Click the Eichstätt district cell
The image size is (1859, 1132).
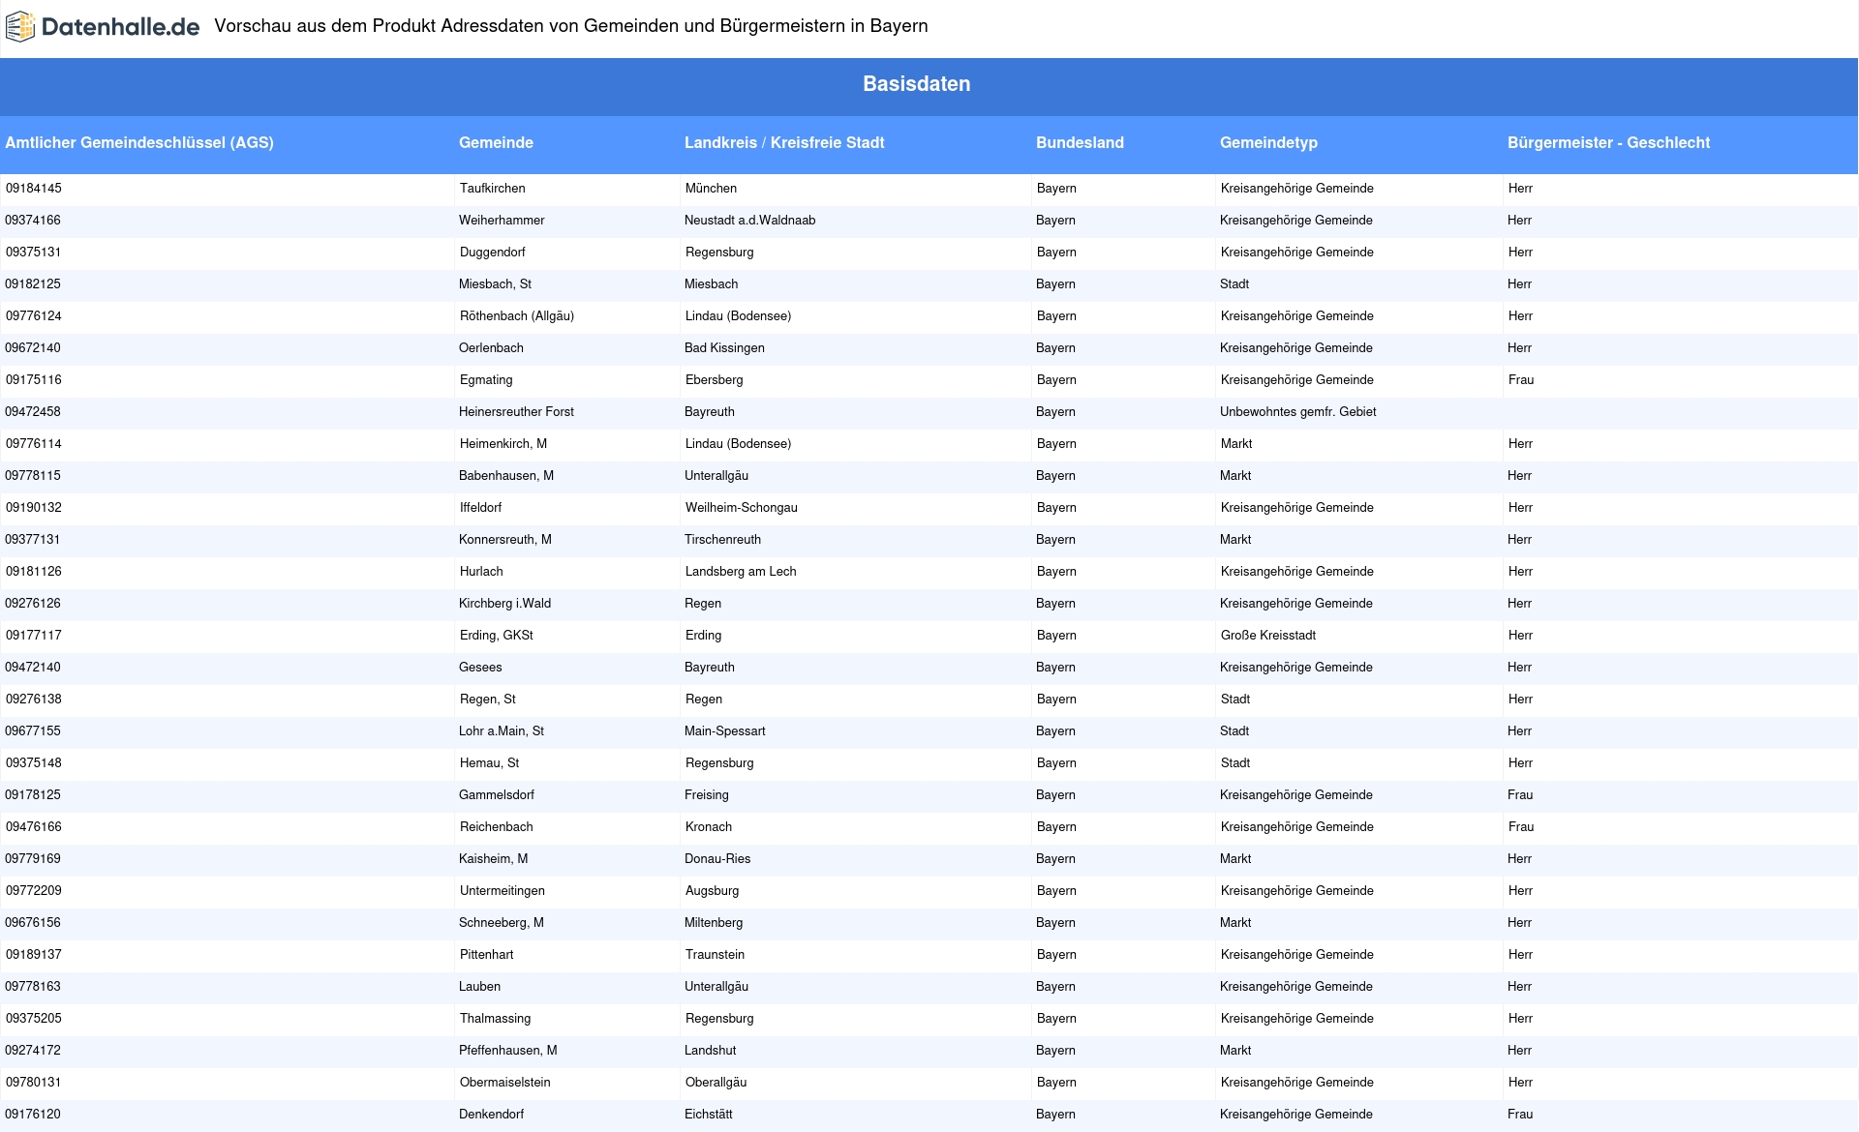click(x=709, y=1114)
